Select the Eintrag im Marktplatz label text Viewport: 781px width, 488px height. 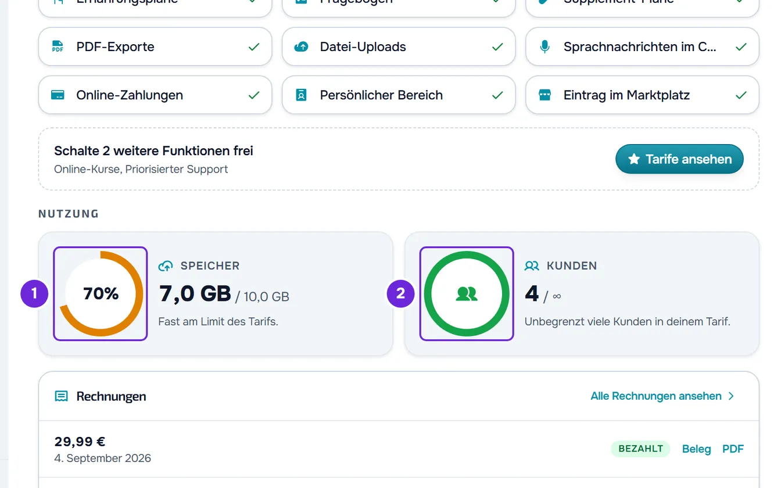pos(626,95)
